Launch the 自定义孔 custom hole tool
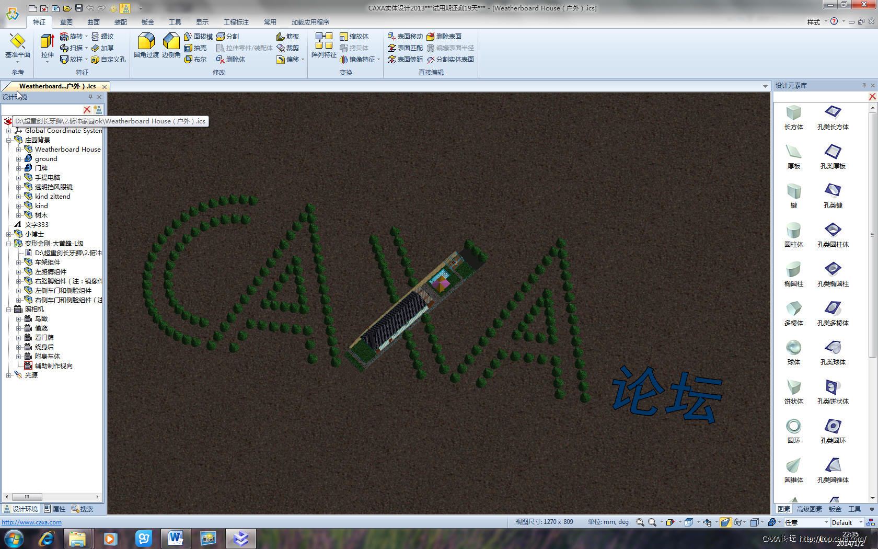Screen dimensions: 878x549 108,59
